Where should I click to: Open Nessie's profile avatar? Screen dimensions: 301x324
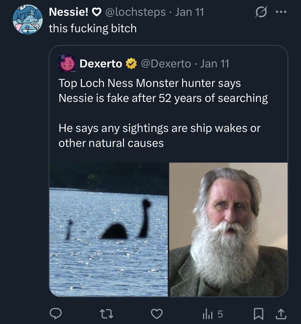28,19
